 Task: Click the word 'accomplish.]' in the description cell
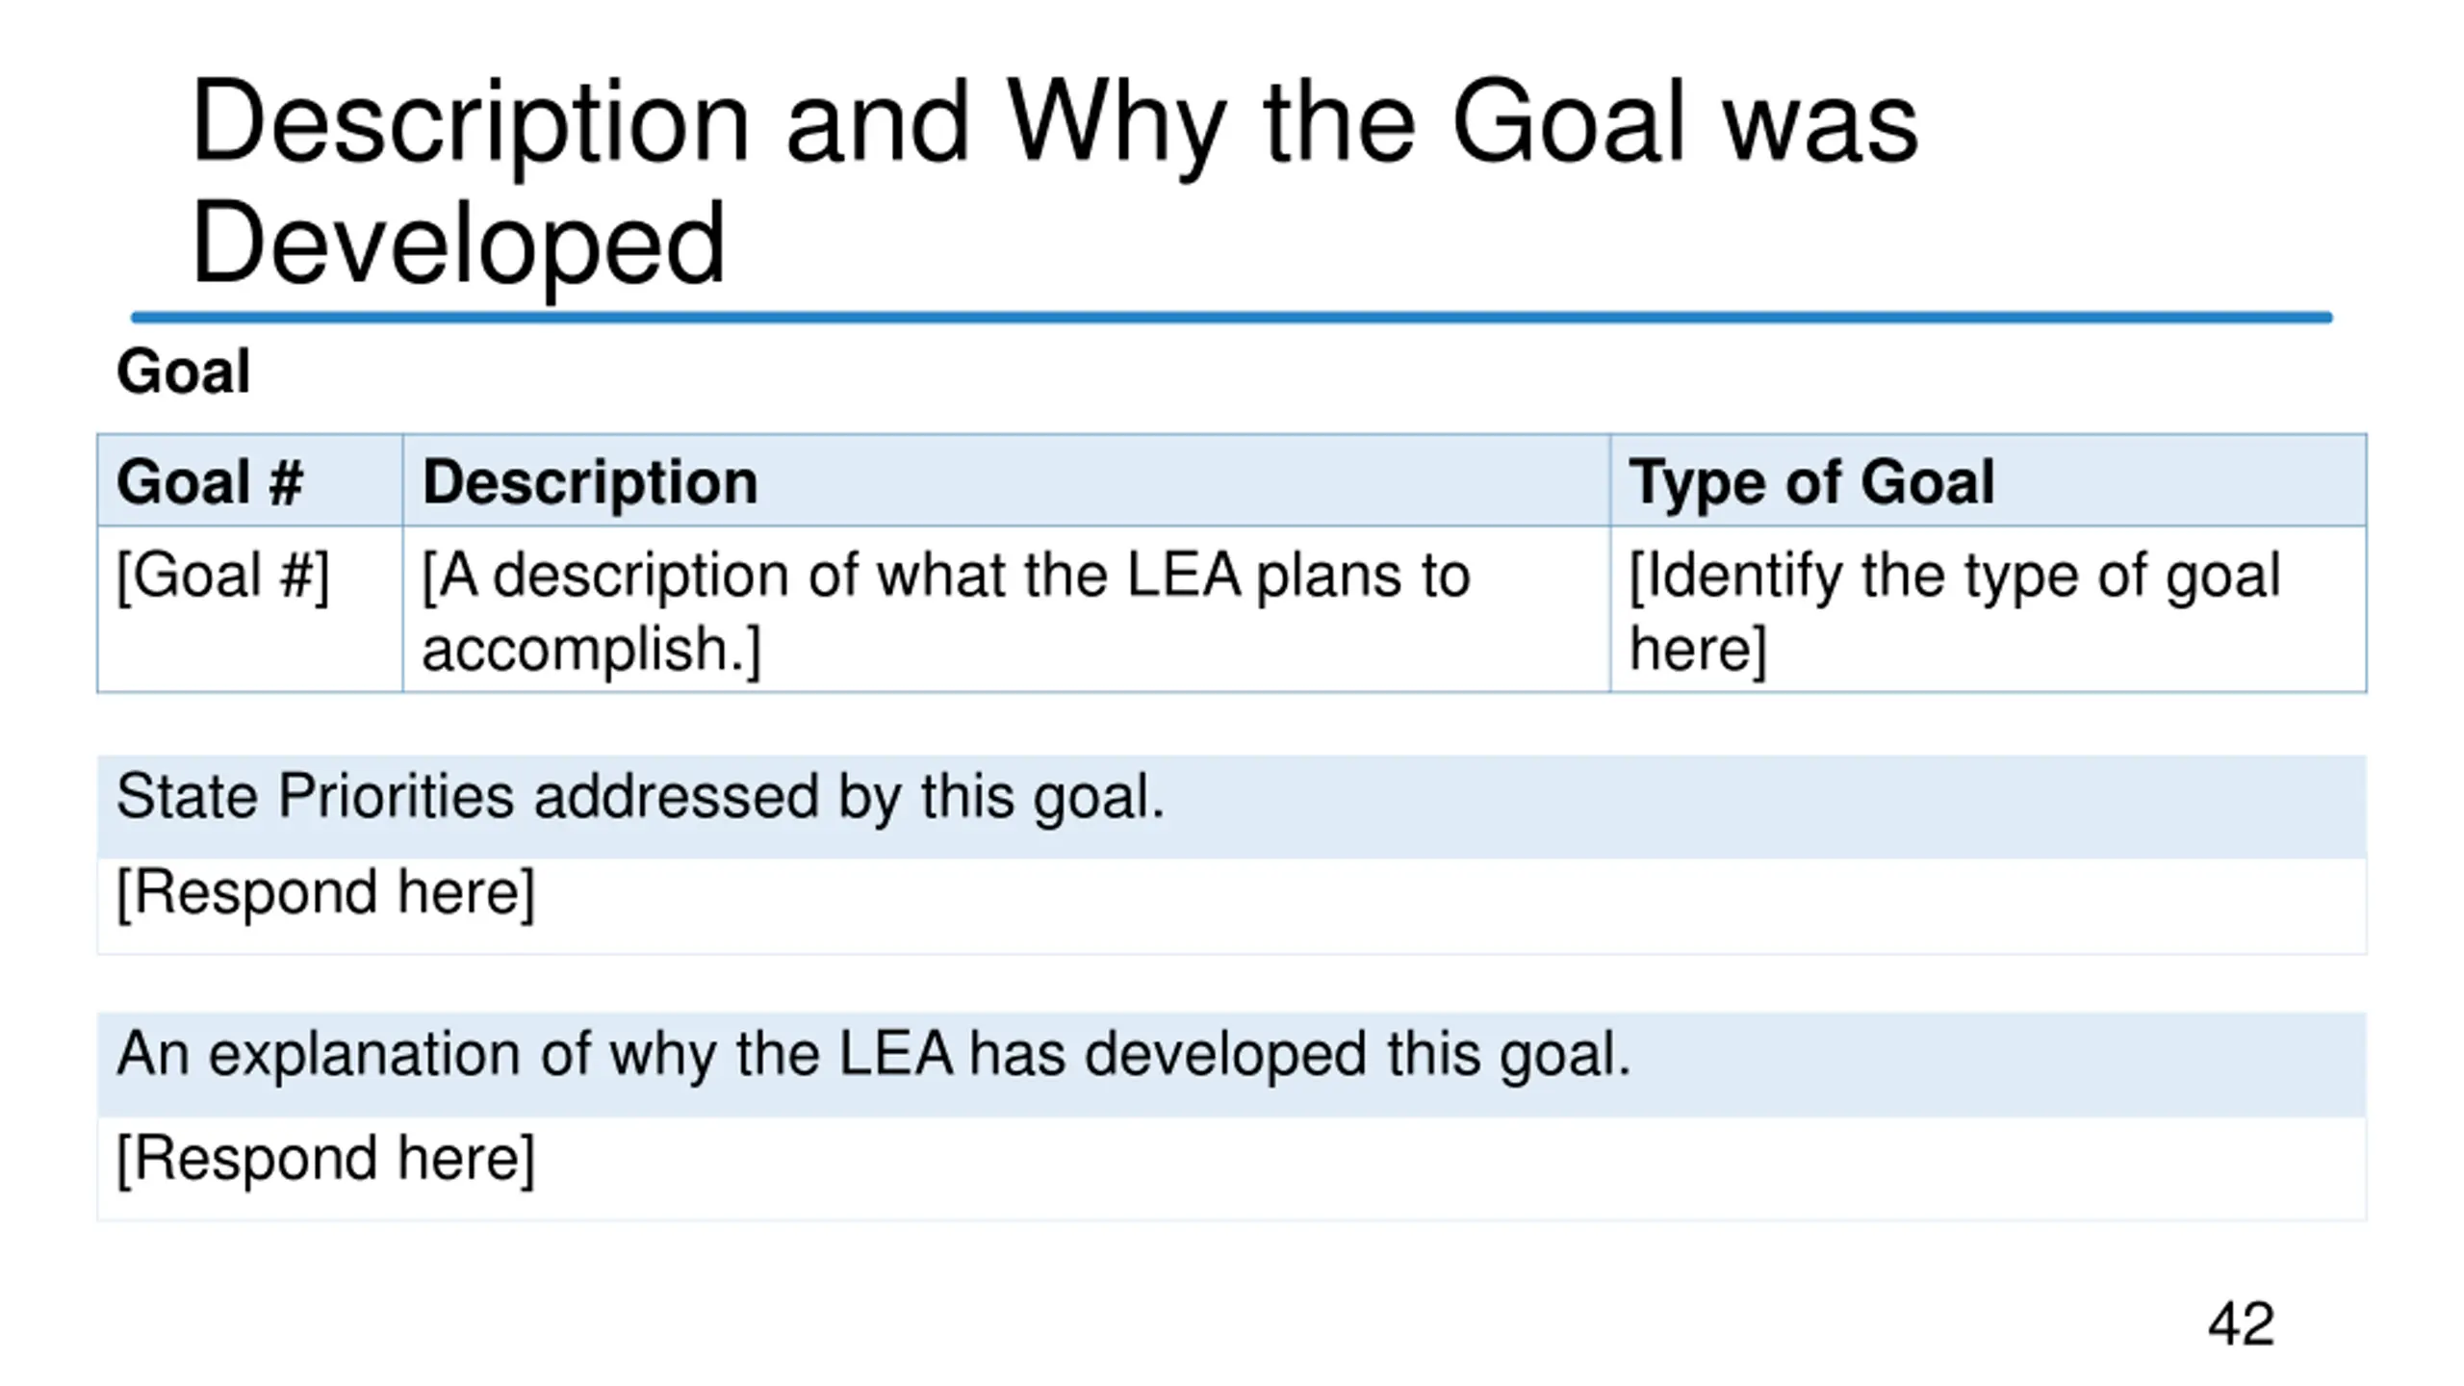tap(591, 650)
